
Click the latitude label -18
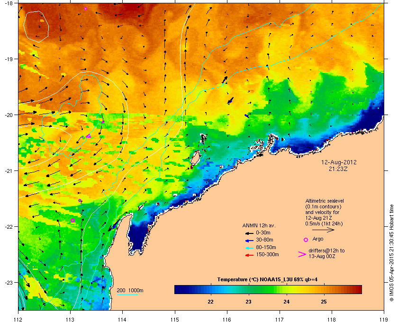(9, 3)
